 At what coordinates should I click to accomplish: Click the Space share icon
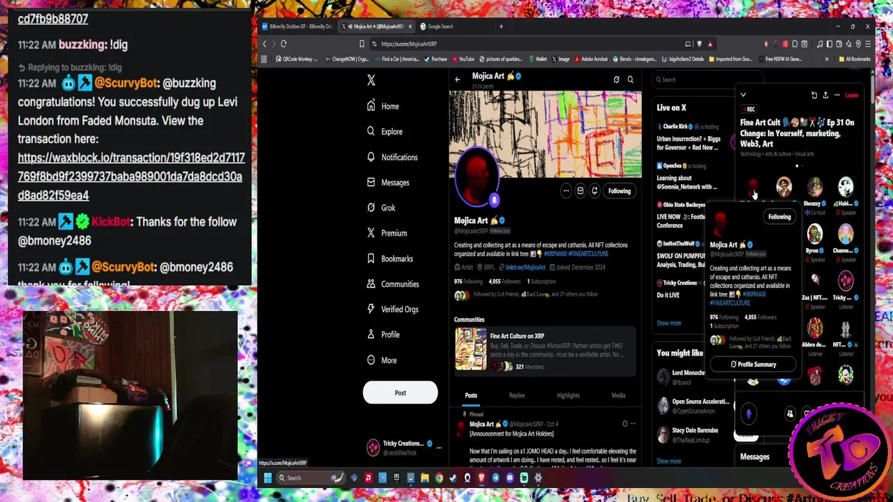click(825, 95)
